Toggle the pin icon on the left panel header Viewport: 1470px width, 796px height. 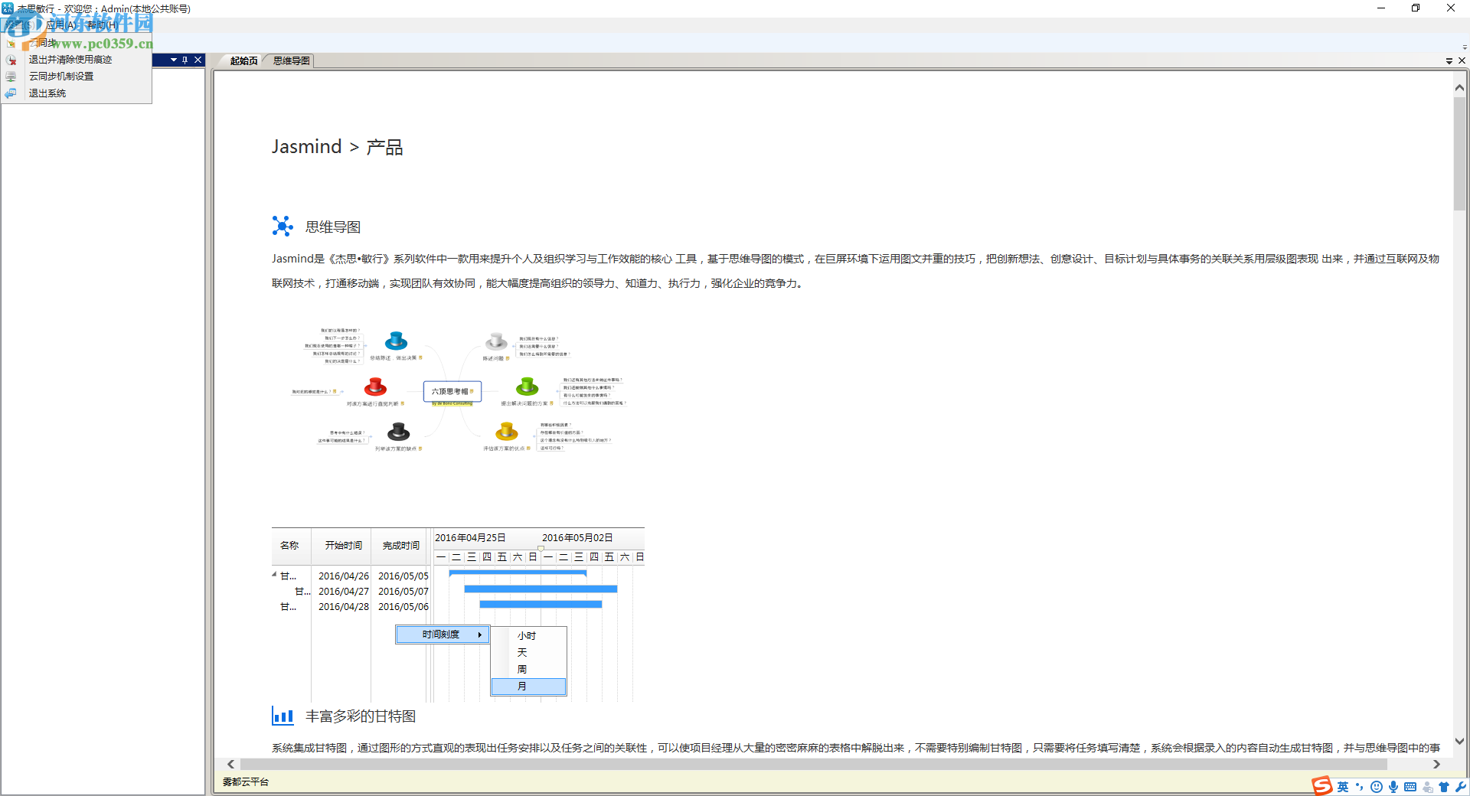(x=185, y=60)
